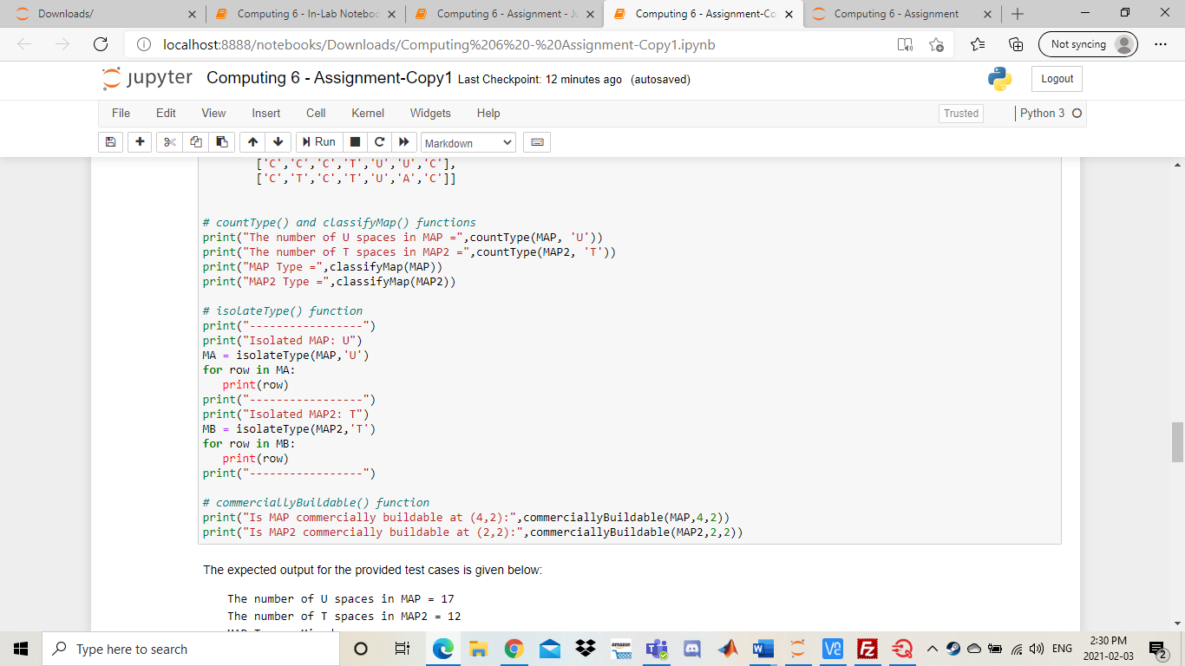Open the command palette keyboard icon

(536, 141)
